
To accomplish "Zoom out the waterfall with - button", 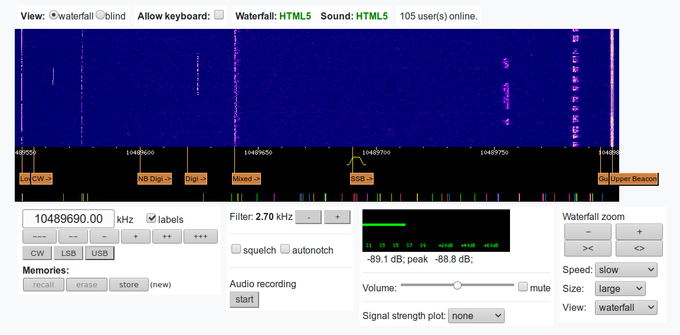I will click(588, 232).
